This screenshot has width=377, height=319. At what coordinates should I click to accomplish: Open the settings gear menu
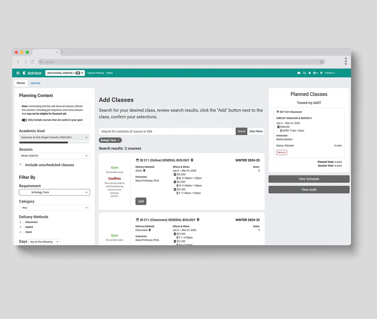click(x=315, y=73)
